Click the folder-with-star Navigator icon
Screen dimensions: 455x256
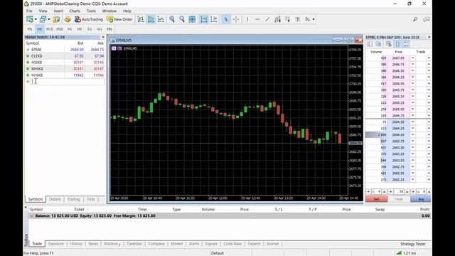click(x=56, y=19)
